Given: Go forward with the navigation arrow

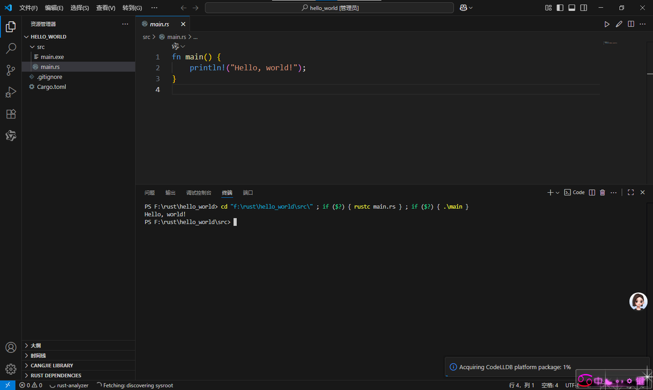Looking at the screenshot, I should click(x=195, y=8).
